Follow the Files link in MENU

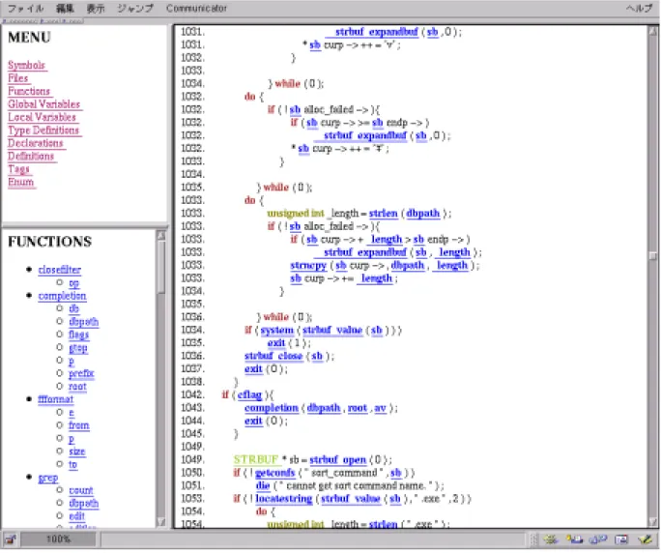point(18,78)
